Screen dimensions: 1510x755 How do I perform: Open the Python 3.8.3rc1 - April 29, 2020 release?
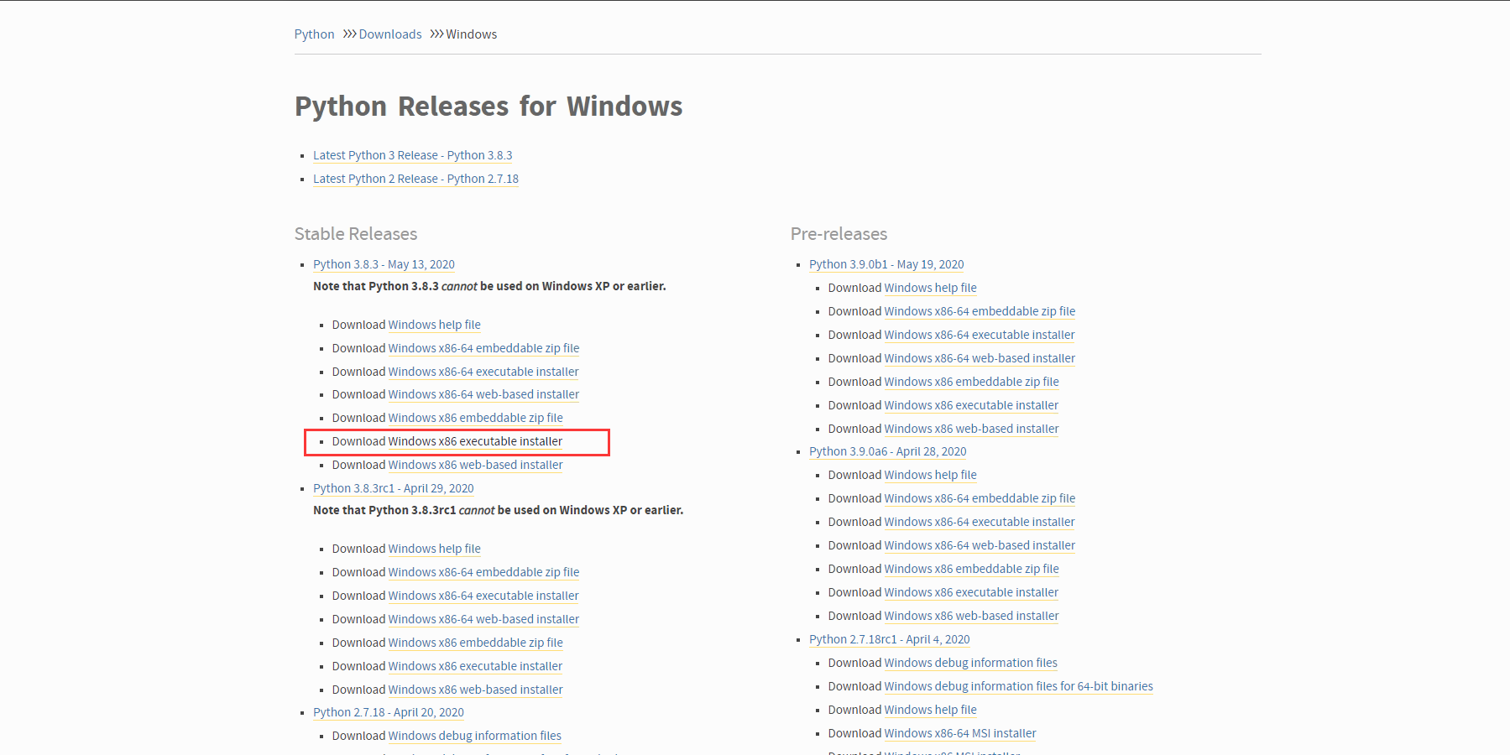pyautogui.click(x=394, y=488)
